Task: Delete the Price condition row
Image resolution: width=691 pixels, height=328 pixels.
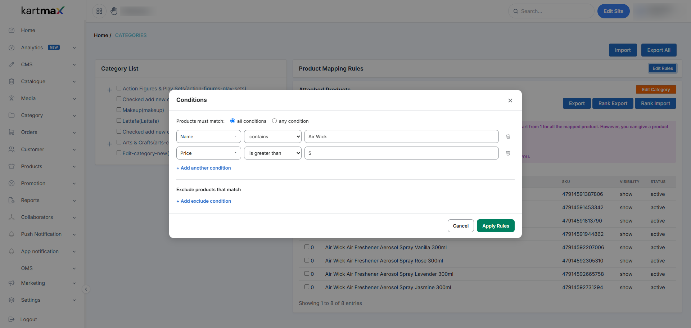Action: pyautogui.click(x=508, y=153)
